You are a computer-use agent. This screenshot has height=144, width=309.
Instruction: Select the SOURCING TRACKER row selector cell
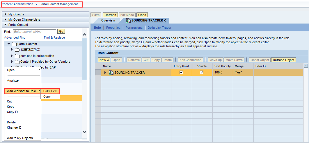point(98,72)
